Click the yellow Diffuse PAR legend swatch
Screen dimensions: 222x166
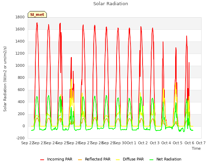tap(118, 160)
